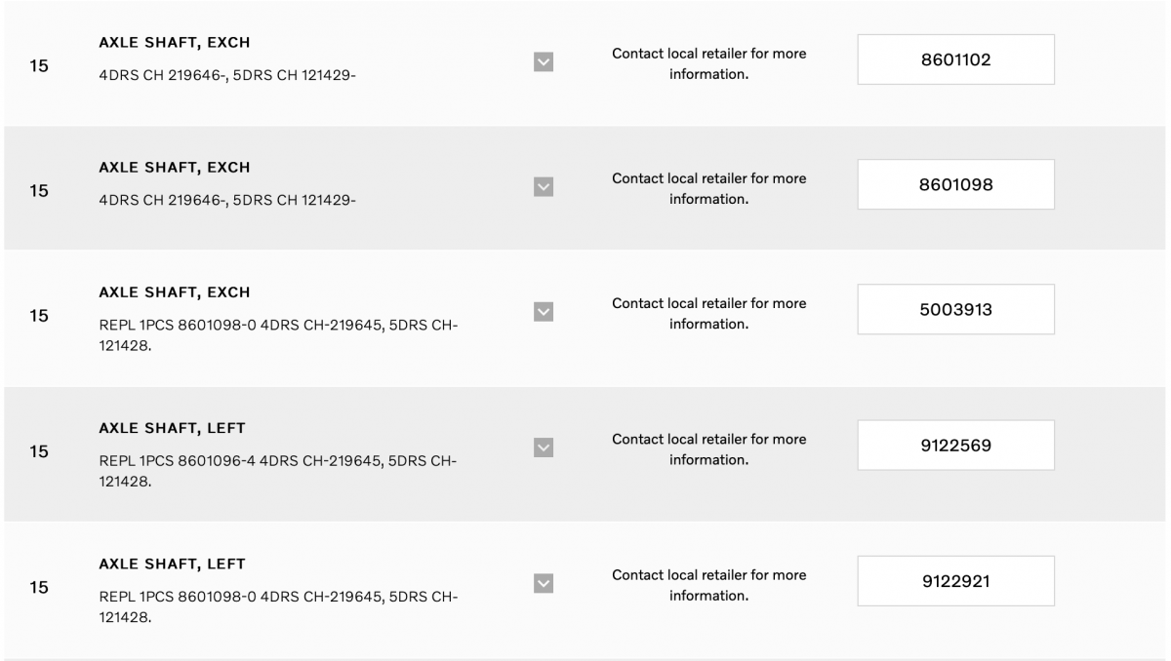Click the AXLE SHAFT, EXCH title for 5003913
1171x661 pixels.
pyautogui.click(x=175, y=292)
